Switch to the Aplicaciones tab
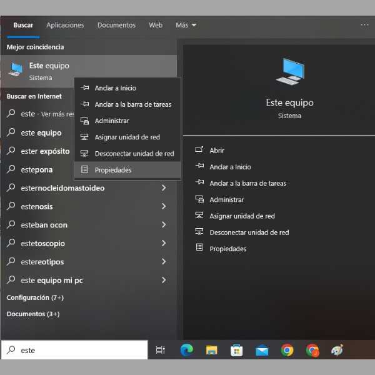Screen dimensions: 375x375 tap(65, 25)
